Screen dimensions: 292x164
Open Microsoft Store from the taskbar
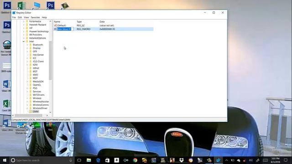tap(108, 160)
